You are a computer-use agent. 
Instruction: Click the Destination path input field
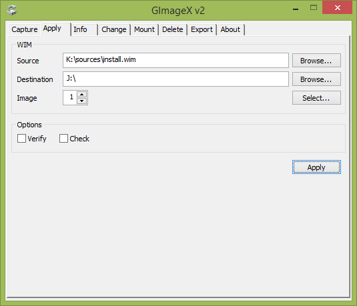tap(175, 79)
